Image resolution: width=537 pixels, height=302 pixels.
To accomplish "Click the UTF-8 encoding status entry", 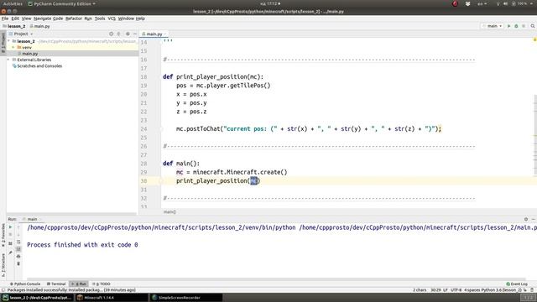I will 456,290.
